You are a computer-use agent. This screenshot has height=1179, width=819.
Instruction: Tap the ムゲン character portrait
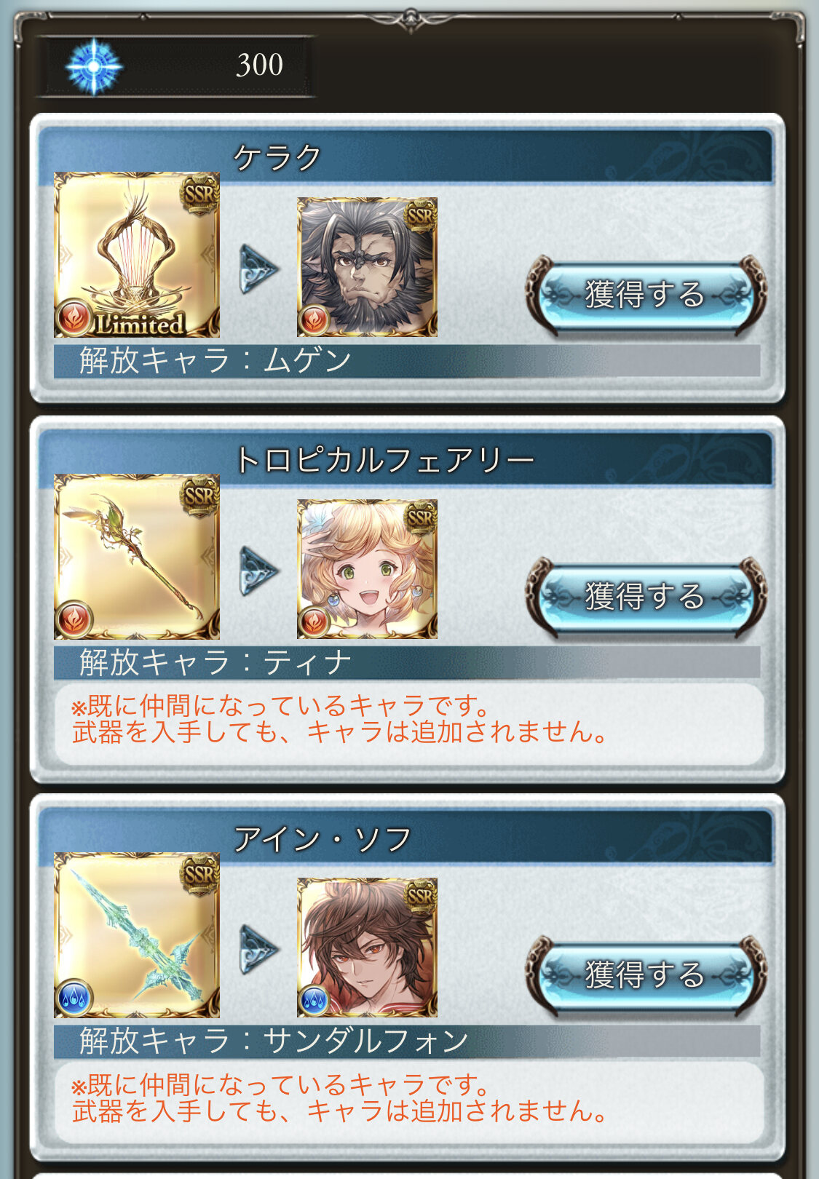(x=367, y=267)
